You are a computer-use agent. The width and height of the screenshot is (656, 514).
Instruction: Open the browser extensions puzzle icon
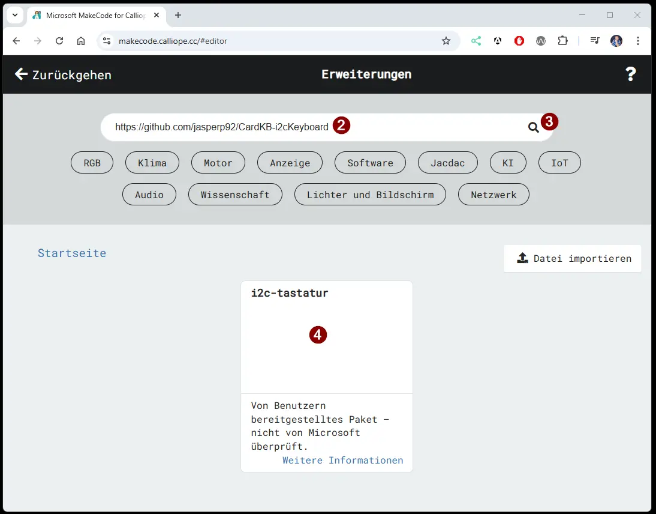pos(562,41)
